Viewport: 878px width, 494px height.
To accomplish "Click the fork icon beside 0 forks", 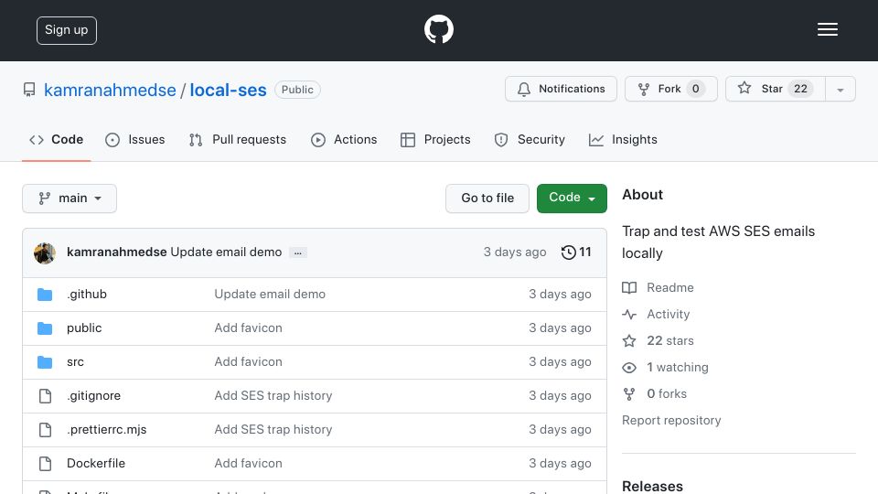I will point(629,394).
